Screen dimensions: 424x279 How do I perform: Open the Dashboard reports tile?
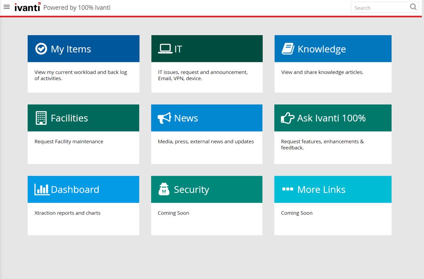[x=83, y=205]
